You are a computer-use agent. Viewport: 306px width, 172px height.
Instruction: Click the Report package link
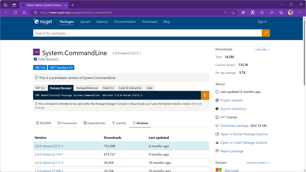point(232,151)
